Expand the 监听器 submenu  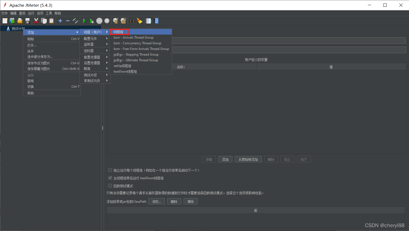(95, 44)
